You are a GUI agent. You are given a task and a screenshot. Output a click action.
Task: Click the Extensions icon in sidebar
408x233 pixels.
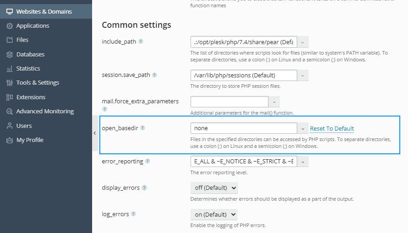[x=10, y=97]
